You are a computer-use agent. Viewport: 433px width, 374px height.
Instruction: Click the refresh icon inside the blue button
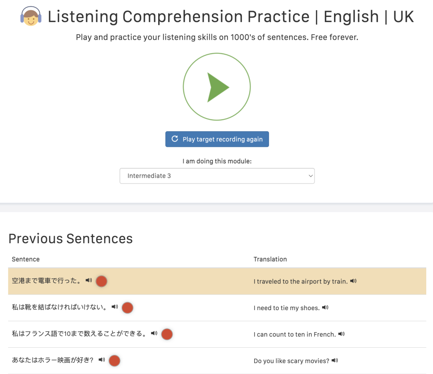click(174, 139)
